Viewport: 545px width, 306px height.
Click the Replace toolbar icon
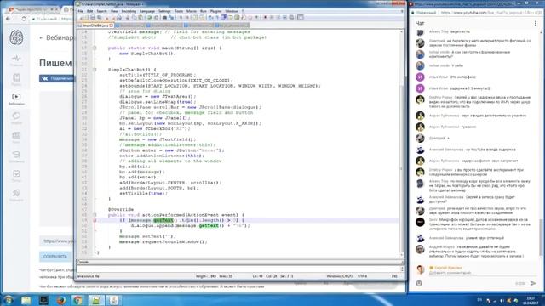[x=171, y=17]
